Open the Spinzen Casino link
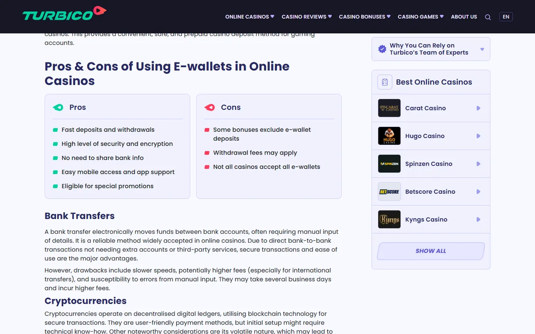535x334 pixels. (429, 164)
